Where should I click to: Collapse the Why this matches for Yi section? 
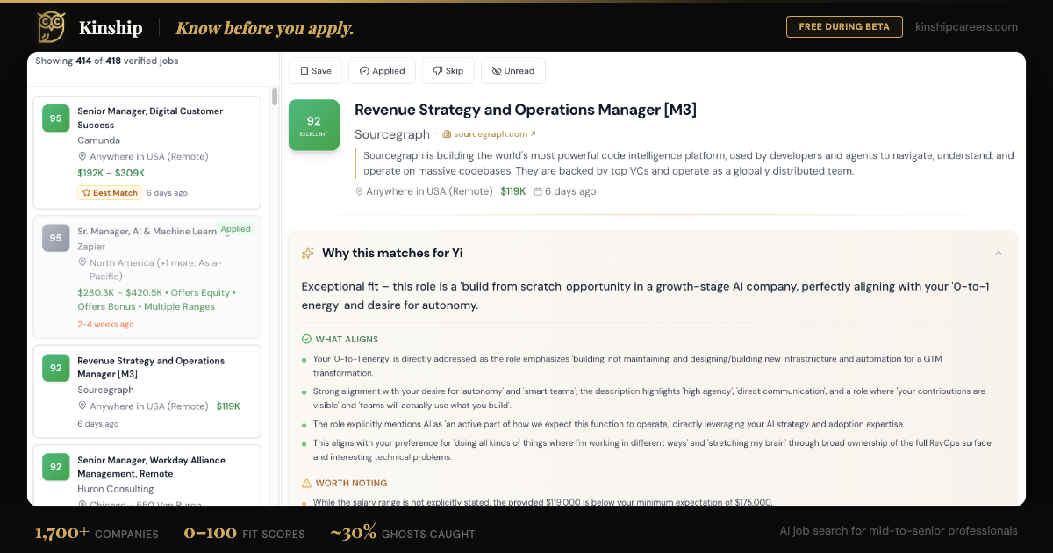pyautogui.click(x=999, y=253)
